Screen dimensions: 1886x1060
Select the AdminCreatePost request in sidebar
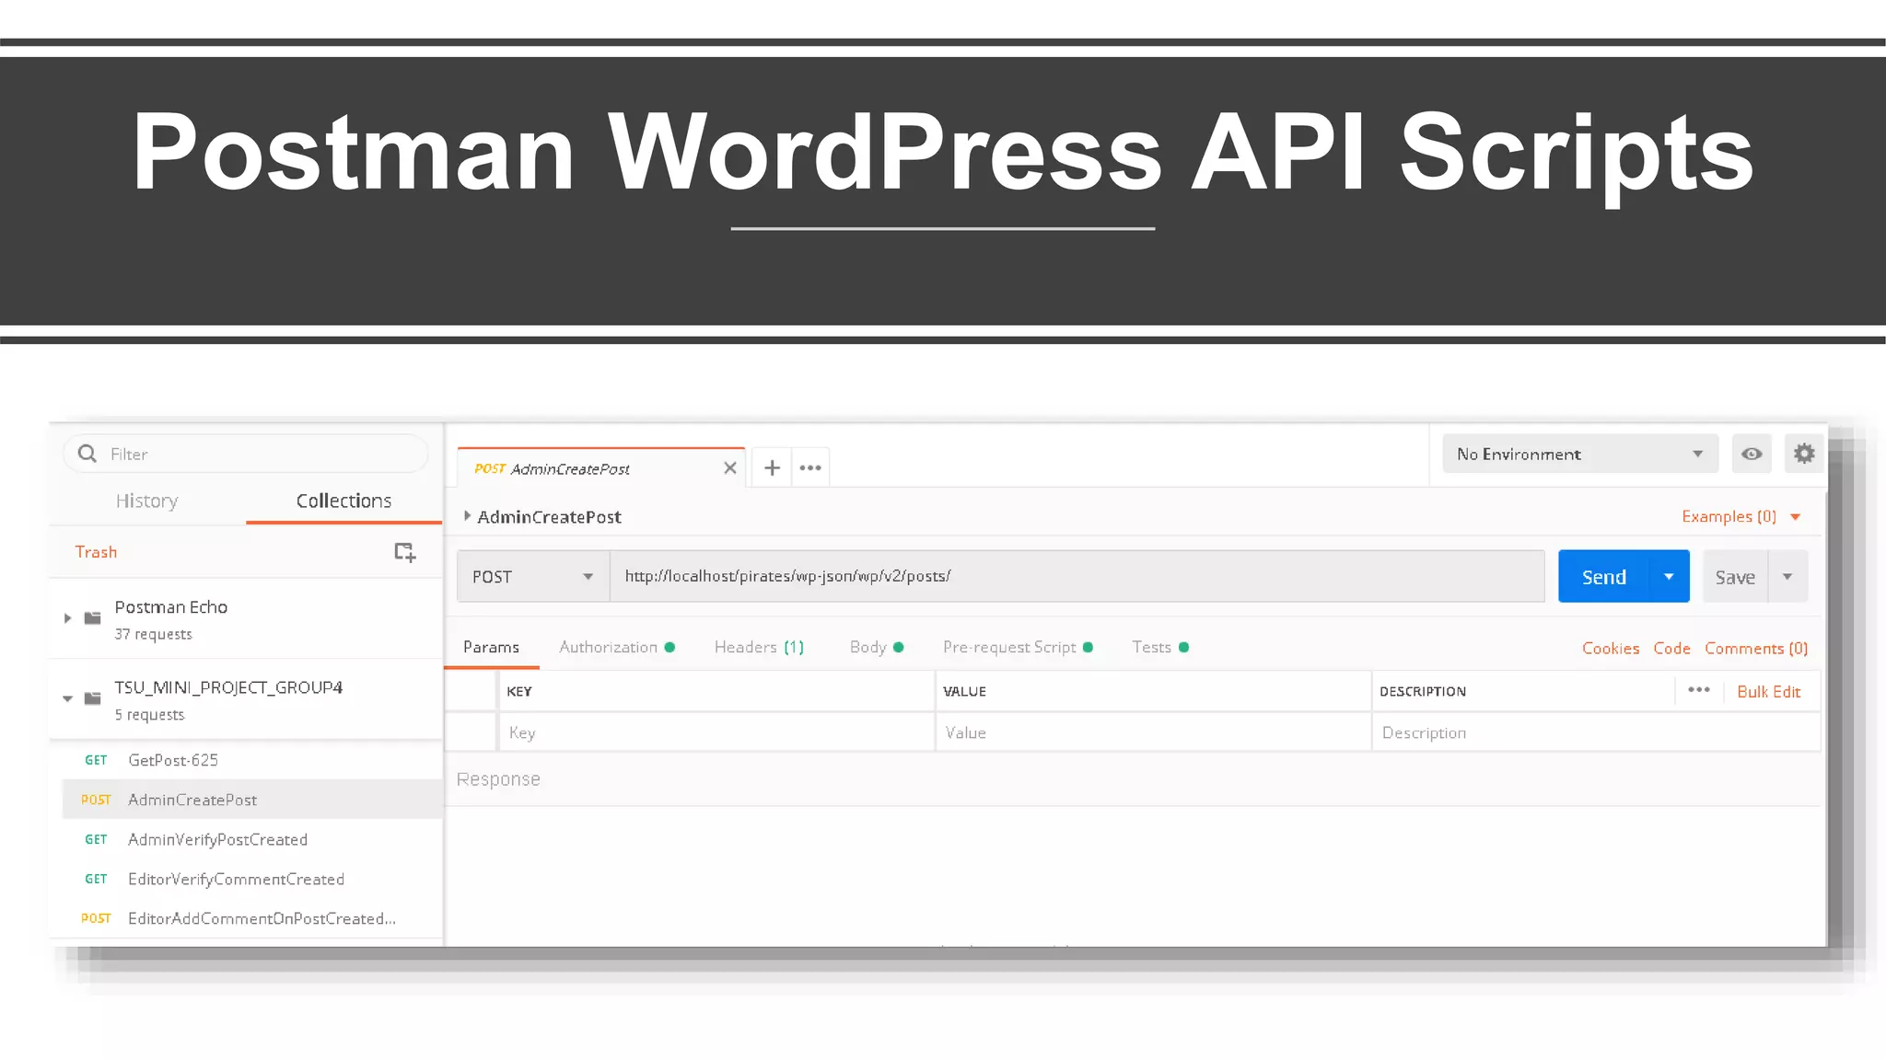click(x=252, y=800)
